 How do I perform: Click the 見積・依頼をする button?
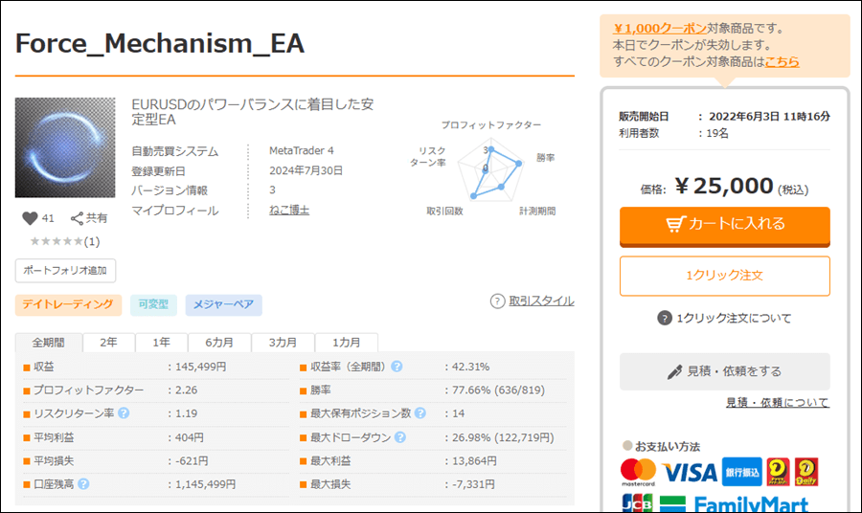click(x=724, y=371)
